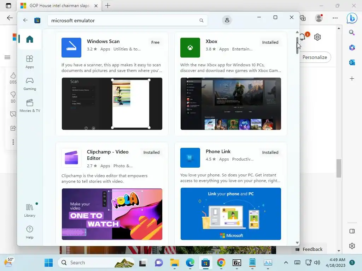This screenshot has height=271, width=362.
Task: Open the Clipchamp promo thumbnail
Action: click(x=112, y=214)
